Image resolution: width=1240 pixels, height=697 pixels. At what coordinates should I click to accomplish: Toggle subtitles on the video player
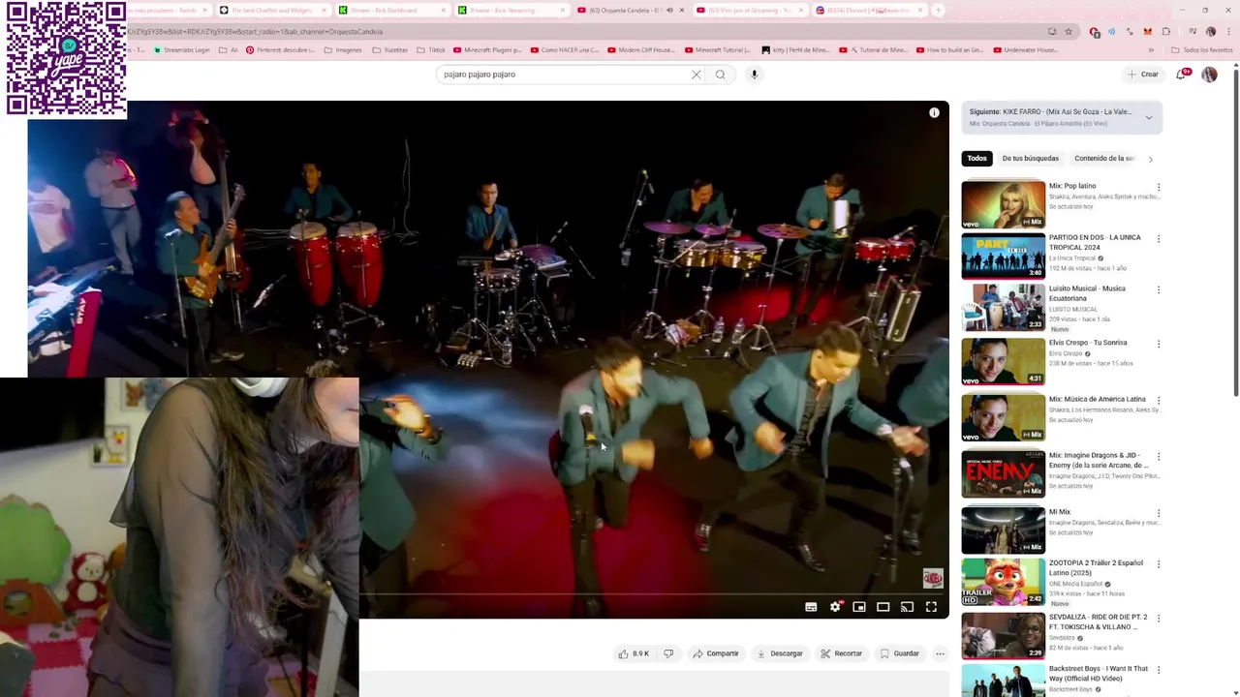pos(811,607)
